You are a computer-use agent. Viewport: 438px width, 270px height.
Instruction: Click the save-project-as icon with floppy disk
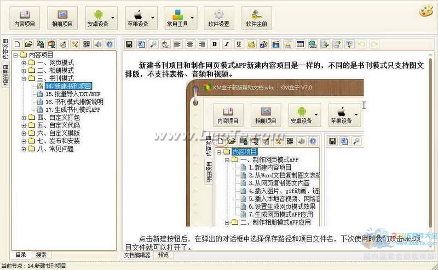[40, 44]
